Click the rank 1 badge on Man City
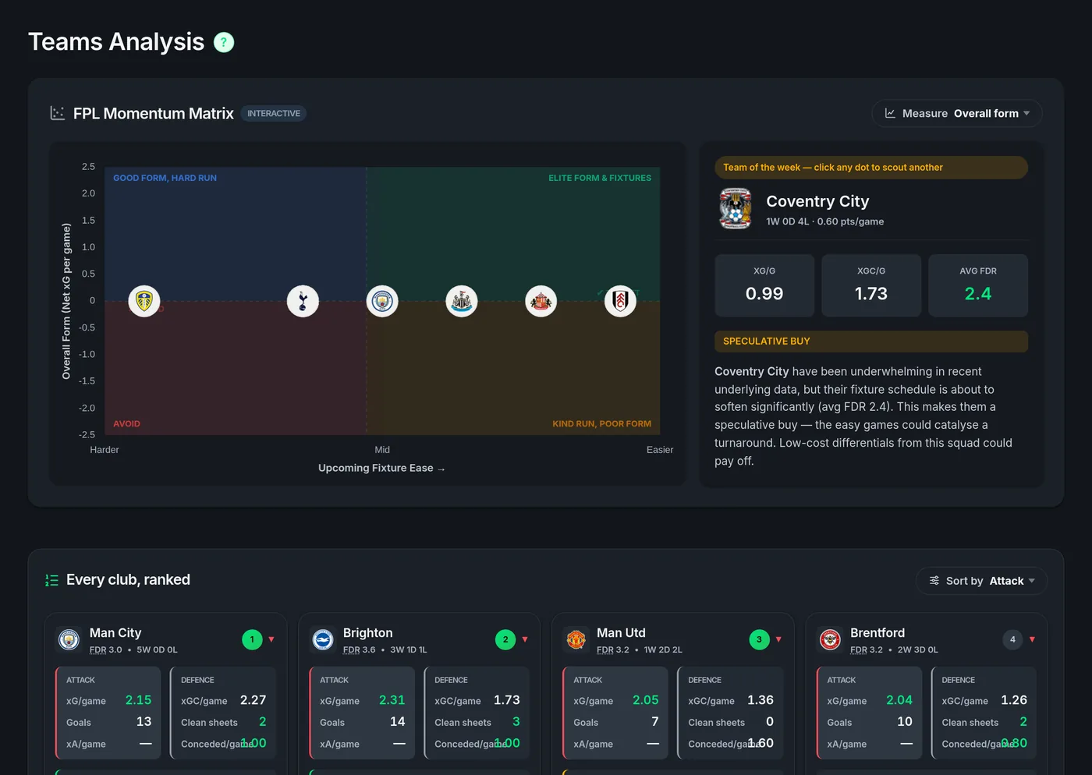 pyautogui.click(x=252, y=639)
